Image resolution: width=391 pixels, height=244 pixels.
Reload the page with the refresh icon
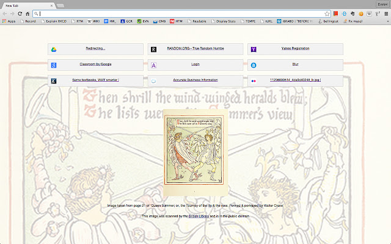pyautogui.click(x=20, y=13)
